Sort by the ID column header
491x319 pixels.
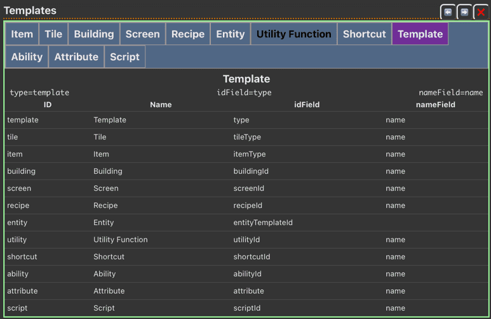click(48, 105)
